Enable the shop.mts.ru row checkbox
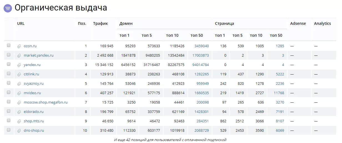The image size is (342, 143). pos(9,121)
